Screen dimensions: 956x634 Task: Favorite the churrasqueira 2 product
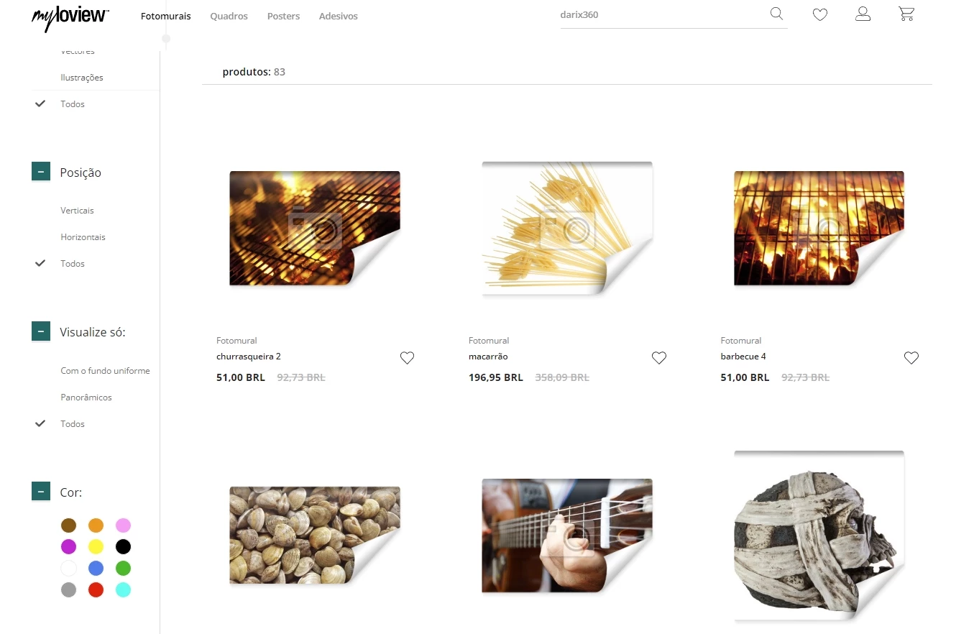tap(407, 357)
